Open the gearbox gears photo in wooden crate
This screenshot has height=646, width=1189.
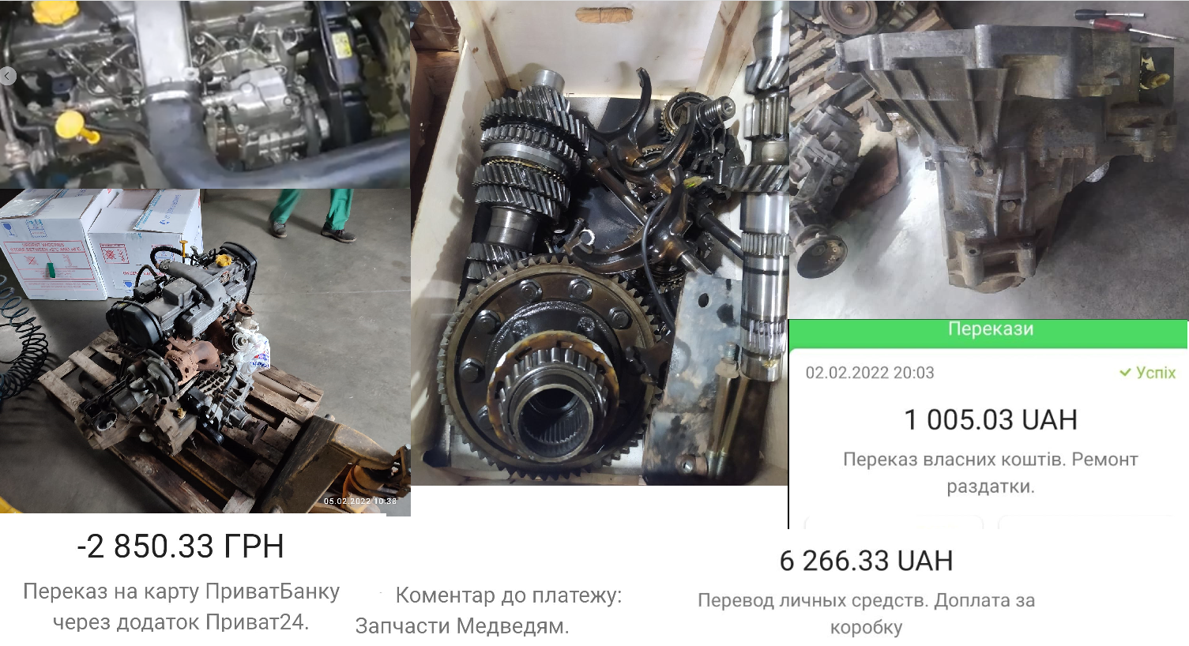tap(600, 243)
